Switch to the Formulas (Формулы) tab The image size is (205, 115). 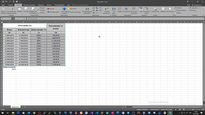point(41,5)
